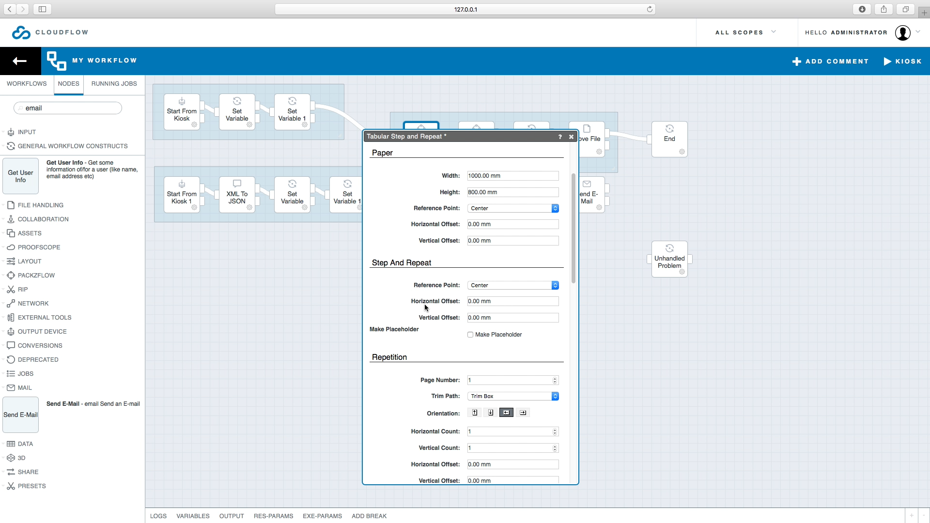Switch to the Running Jobs tab
Viewport: 930px width, 523px height.
[x=114, y=84]
